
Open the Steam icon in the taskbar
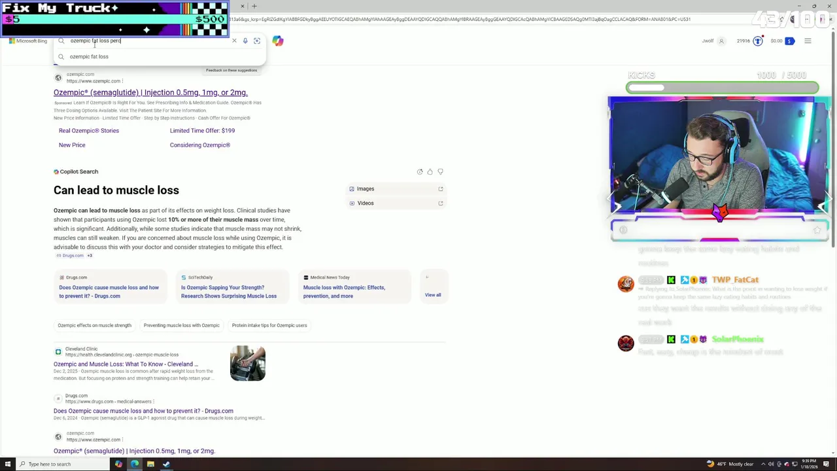166,464
